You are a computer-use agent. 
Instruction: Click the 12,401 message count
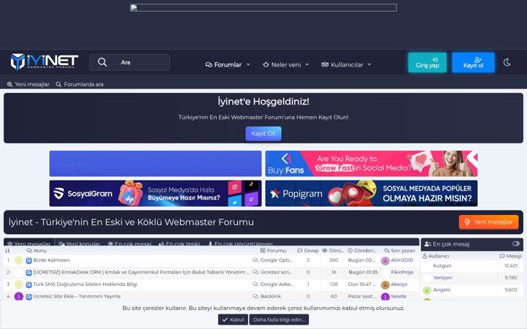click(511, 265)
